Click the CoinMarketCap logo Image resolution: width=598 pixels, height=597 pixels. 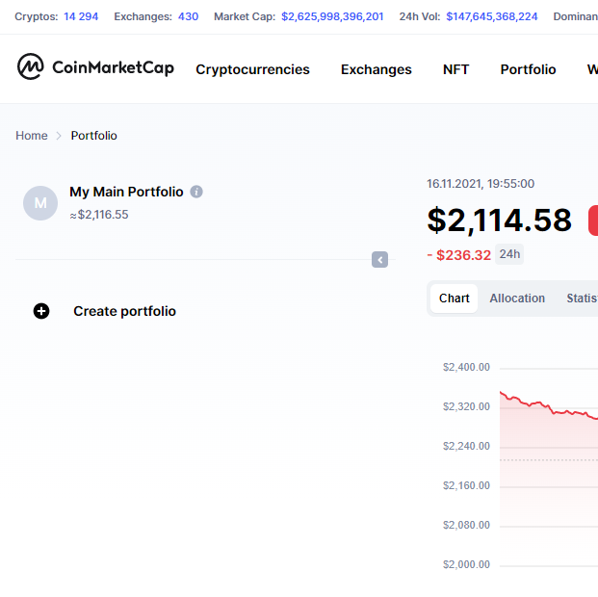pos(95,66)
